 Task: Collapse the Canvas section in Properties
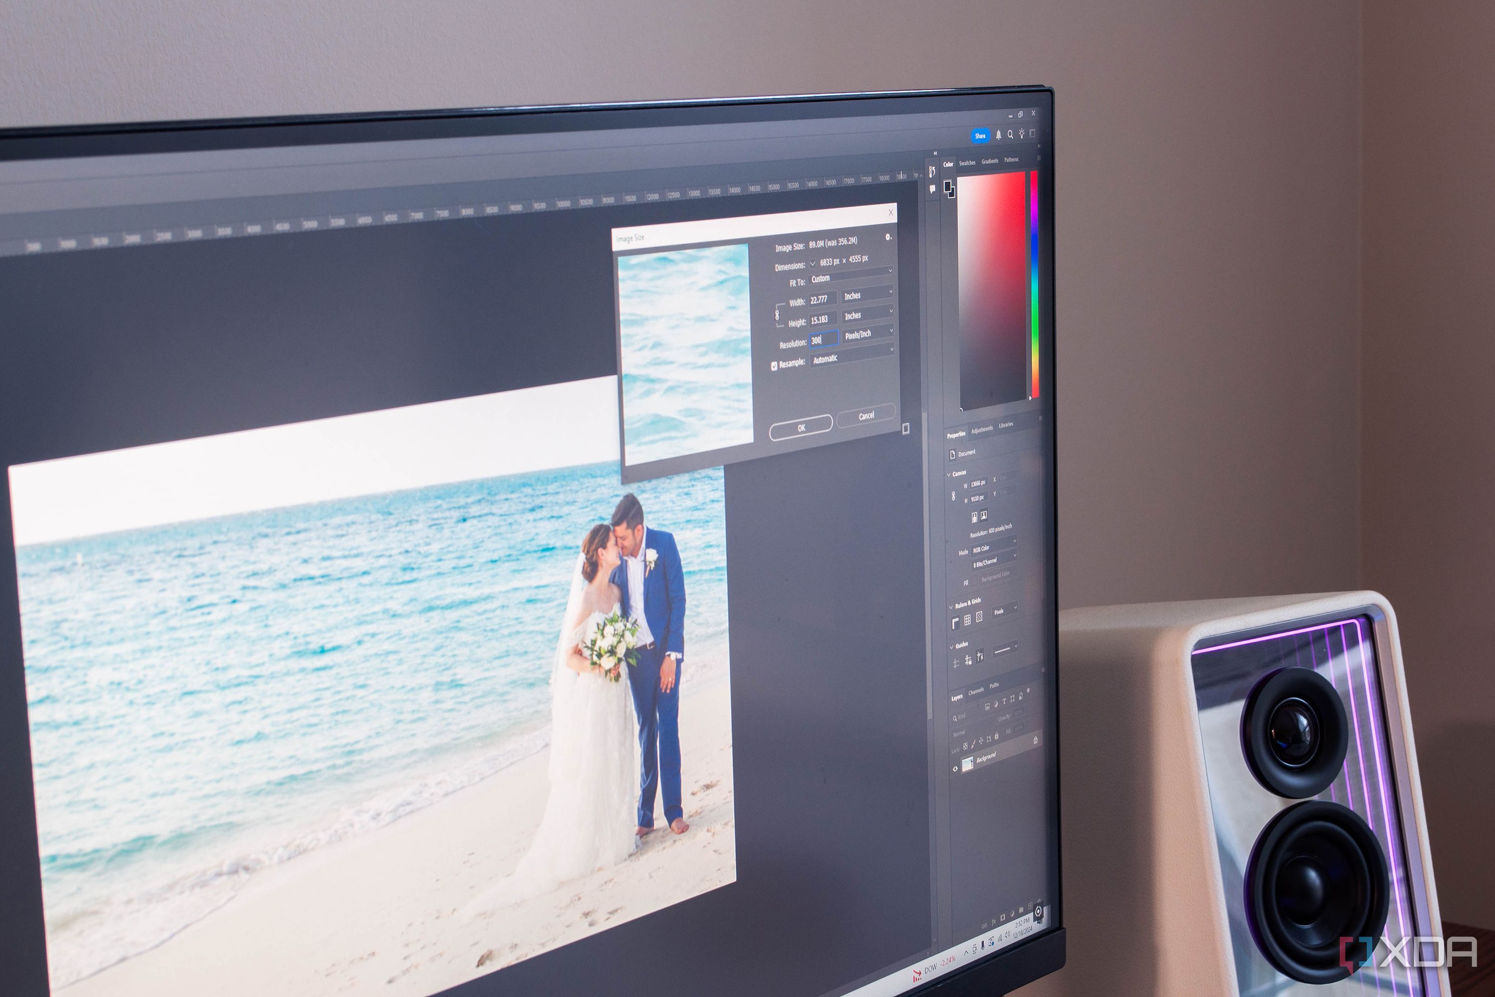tap(949, 475)
